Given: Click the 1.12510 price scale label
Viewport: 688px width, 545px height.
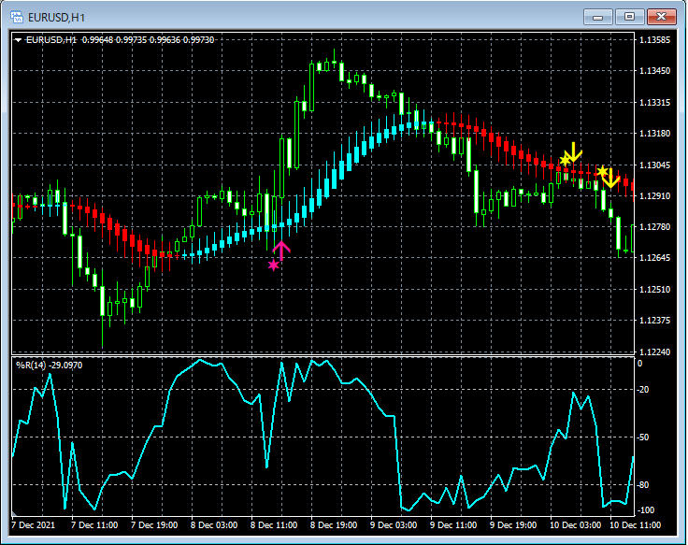Looking at the screenshot, I should [x=655, y=289].
